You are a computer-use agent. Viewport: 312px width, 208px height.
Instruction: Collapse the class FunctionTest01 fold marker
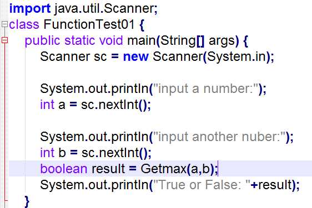[4, 24]
